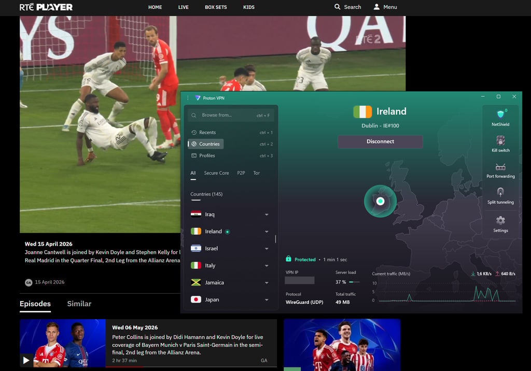Image resolution: width=531 pixels, height=371 pixels.
Task: Click the "Countries (145)" heading
Action: tap(206, 194)
